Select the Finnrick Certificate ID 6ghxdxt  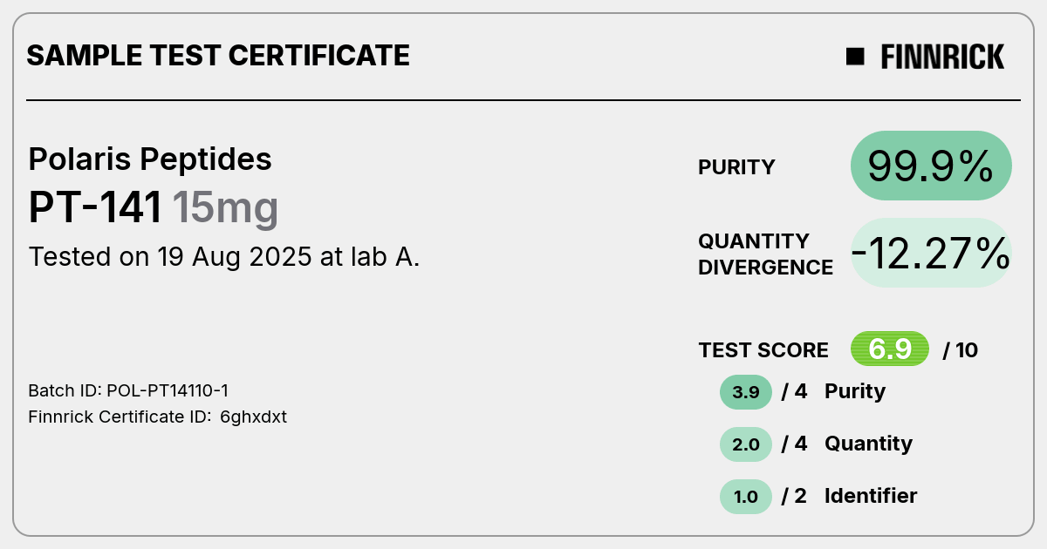[x=158, y=417]
